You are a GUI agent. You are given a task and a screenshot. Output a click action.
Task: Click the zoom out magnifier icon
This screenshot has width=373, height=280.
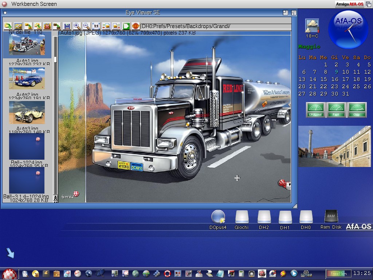click(x=86, y=26)
